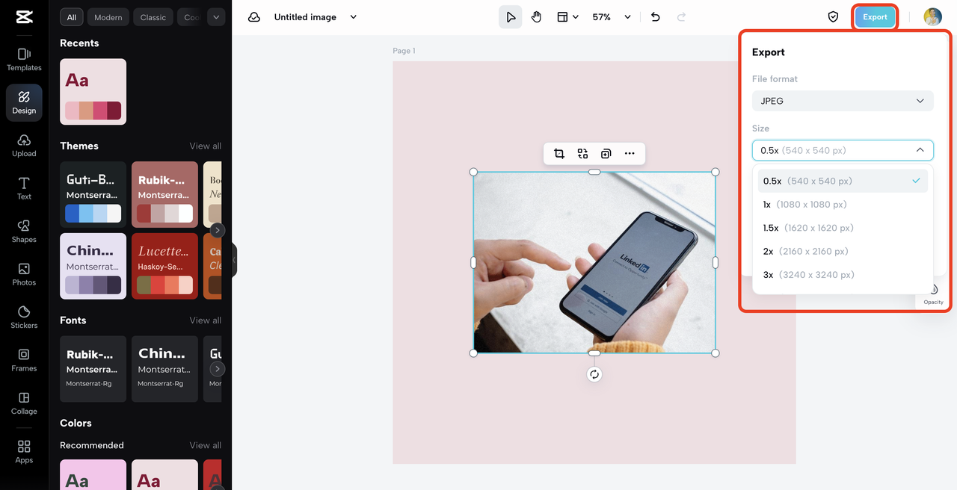Click the replace-image icon in floating toolbar
This screenshot has width=957, height=490.
pyautogui.click(x=582, y=154)
